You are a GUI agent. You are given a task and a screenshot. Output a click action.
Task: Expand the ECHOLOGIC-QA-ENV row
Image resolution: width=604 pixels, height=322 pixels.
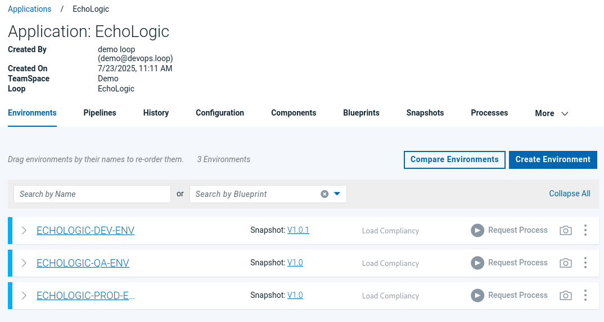coord(24,263)
